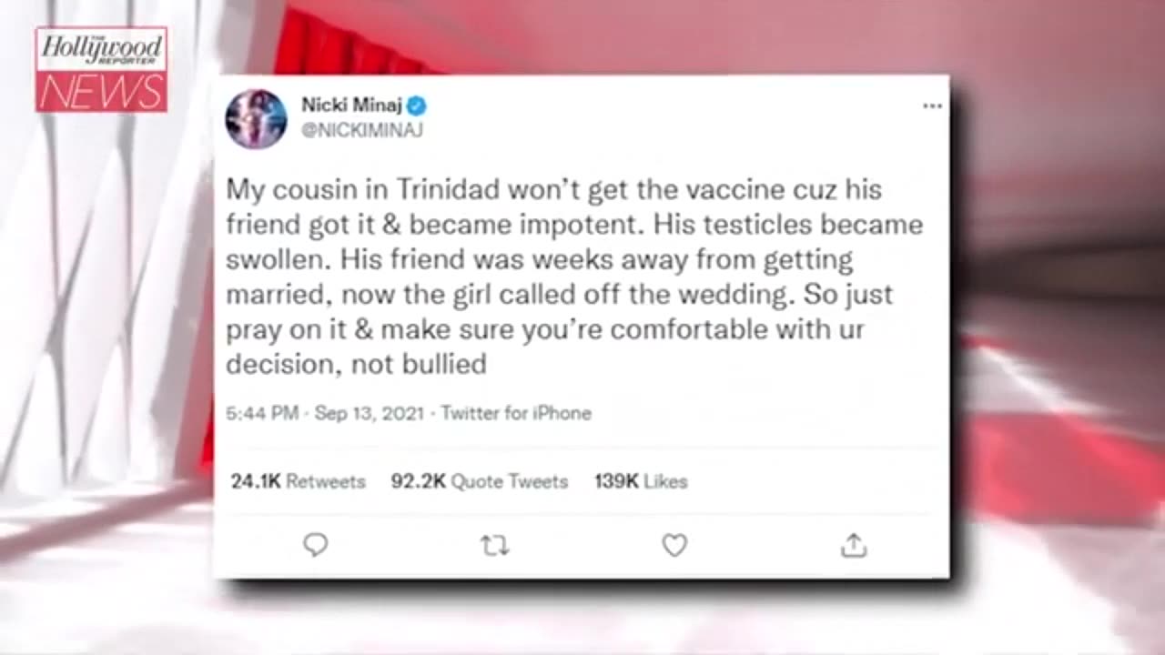The height and width of the screenshot is (655, 1165).
Task: Click the reply speech bubble icon
Action: pyautogui.click(x=315, y=545)
